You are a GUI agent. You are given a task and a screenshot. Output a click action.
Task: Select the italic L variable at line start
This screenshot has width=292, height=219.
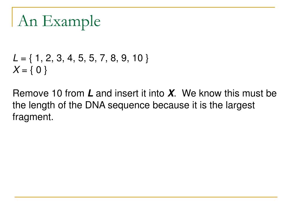[15, 58]
